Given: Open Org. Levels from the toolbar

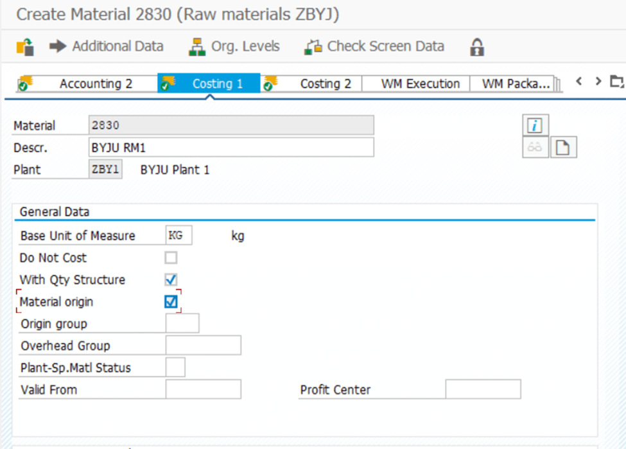Looking at the screenshot, I should [x=234, y=46].
